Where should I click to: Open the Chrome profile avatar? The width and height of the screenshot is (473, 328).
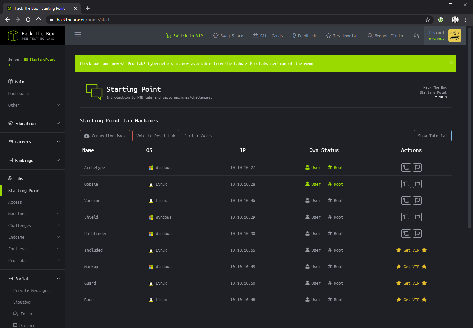point(455,20)
